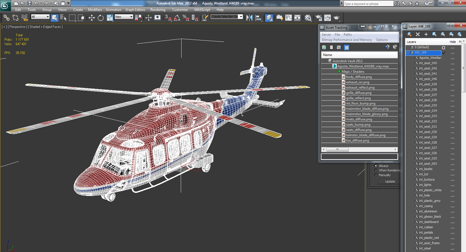Toggle the 3D Snaps icon

pos(168,18)
